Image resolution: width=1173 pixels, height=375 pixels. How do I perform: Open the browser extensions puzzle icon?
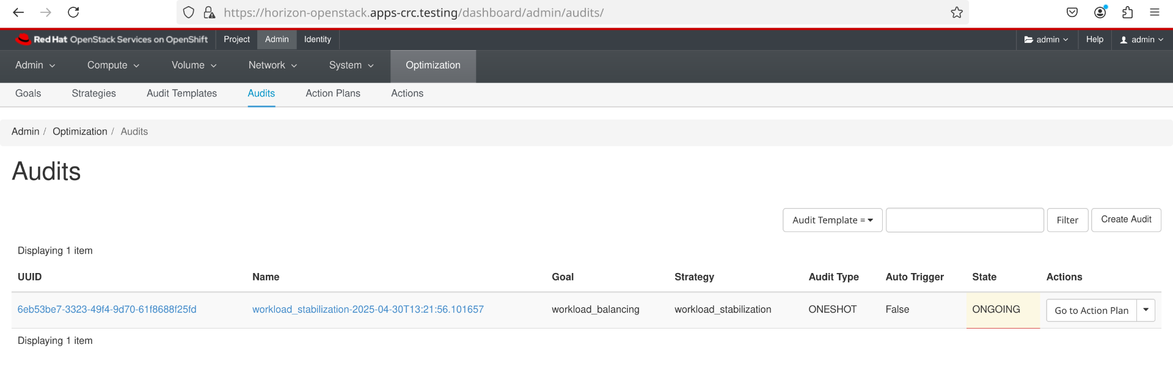(1127, 12)
